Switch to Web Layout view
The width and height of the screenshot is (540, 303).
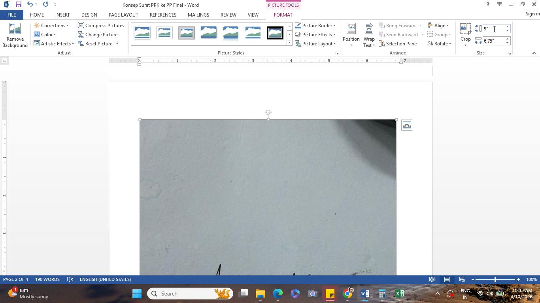pyautogui.click(x=462, y=280)
